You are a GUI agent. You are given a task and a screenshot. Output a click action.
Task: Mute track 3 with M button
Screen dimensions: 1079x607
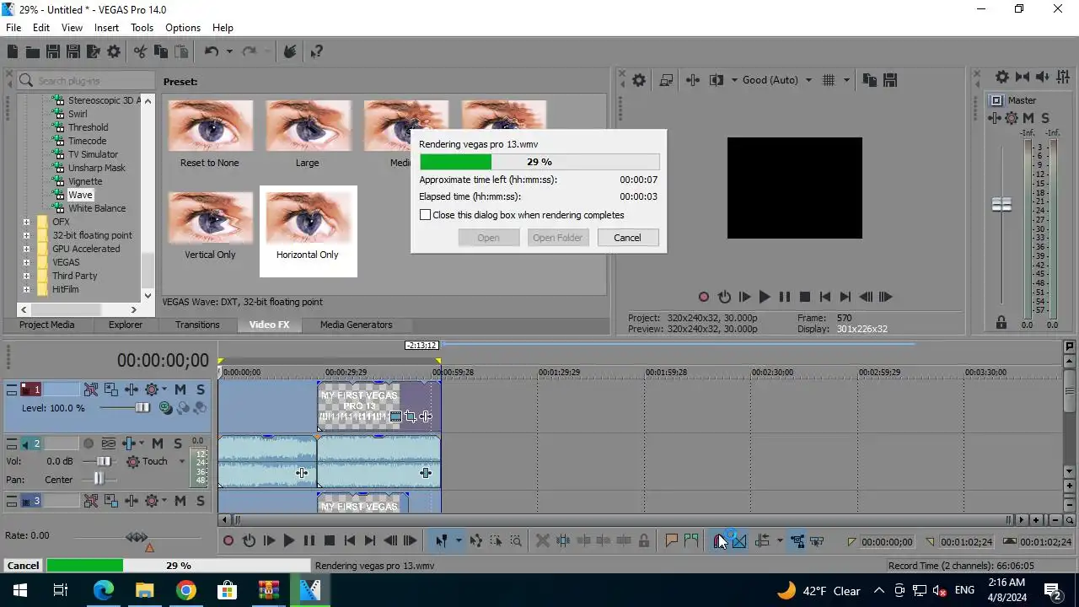180,501
